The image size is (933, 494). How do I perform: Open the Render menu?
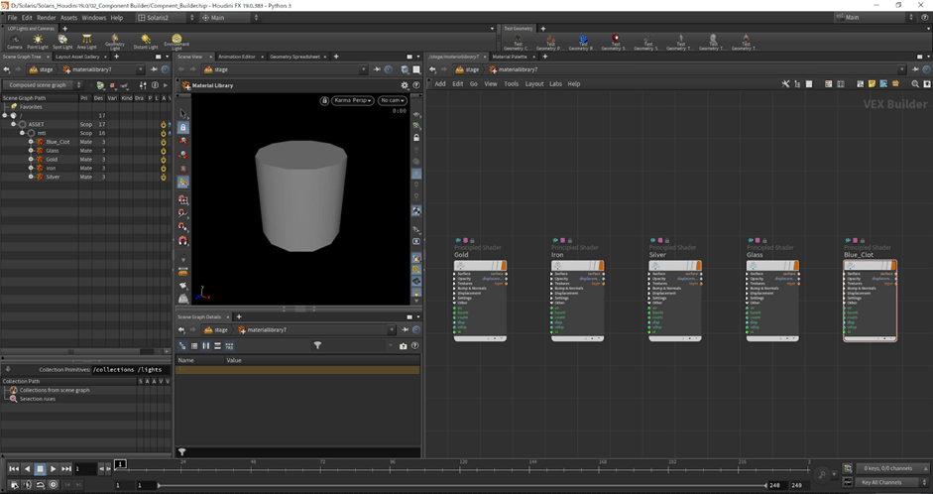click(x=46, y=18)
